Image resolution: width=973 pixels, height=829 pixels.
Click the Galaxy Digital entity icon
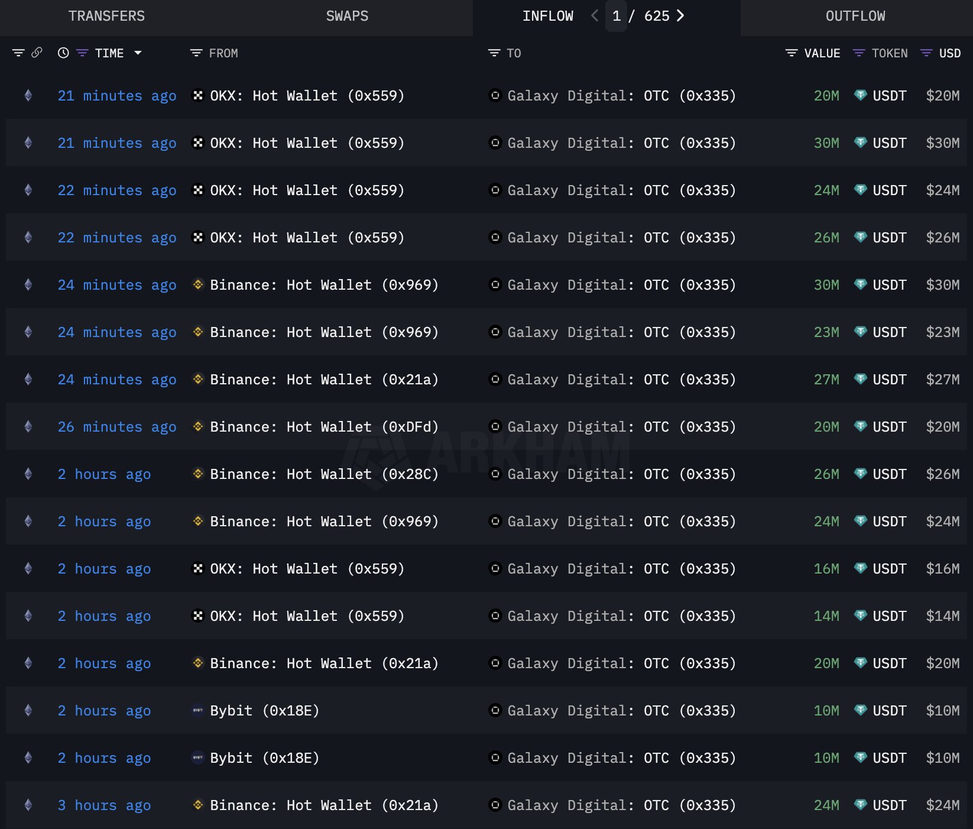495,95
